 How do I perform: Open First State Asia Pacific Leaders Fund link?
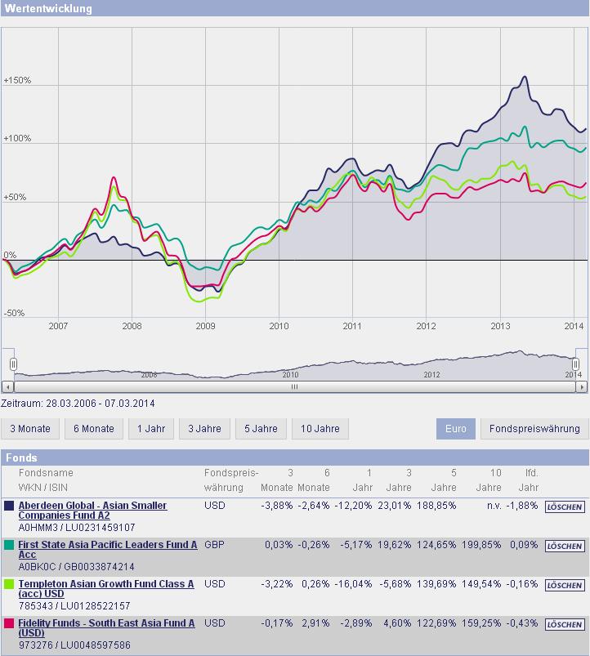pos(108,550)
